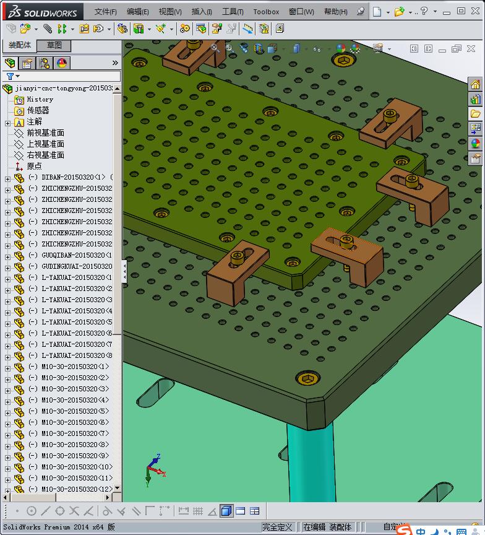Open the DisplayManager tab icon

(x=62, y=63)
